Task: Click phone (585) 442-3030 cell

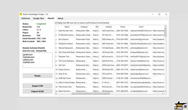Action: (x=122, y=31)
